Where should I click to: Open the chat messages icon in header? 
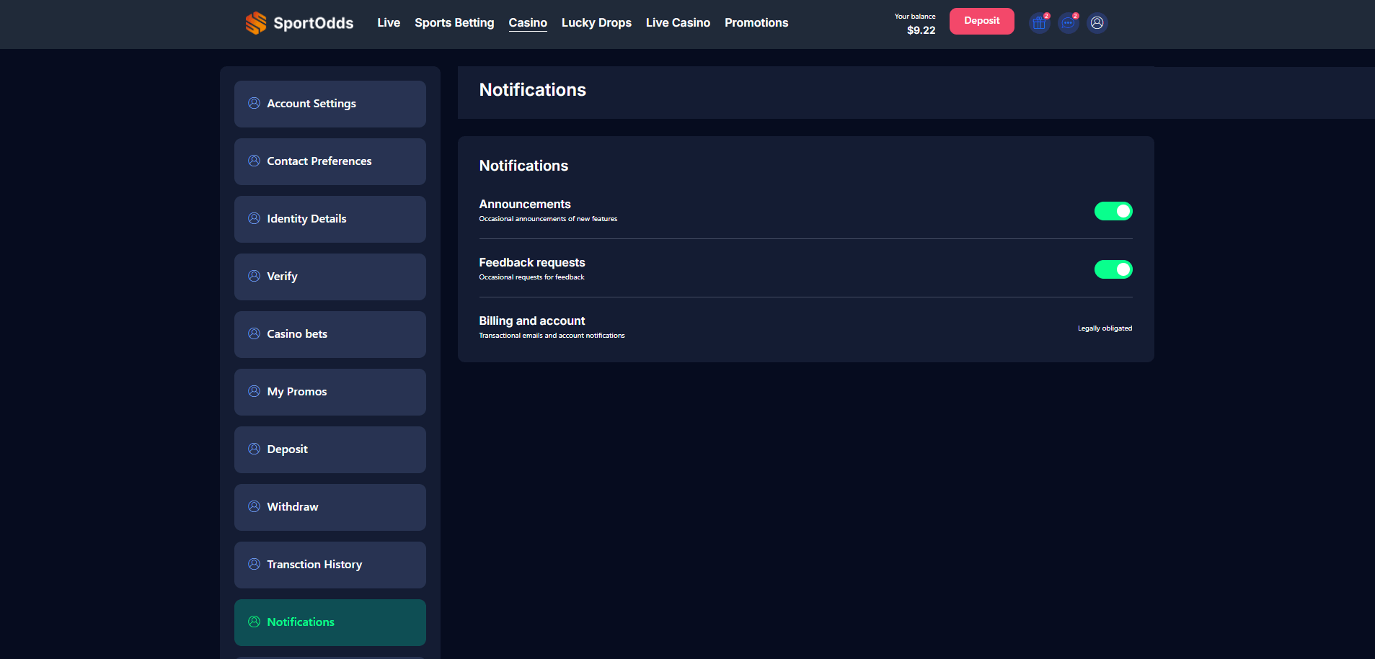click(1068, 23)
